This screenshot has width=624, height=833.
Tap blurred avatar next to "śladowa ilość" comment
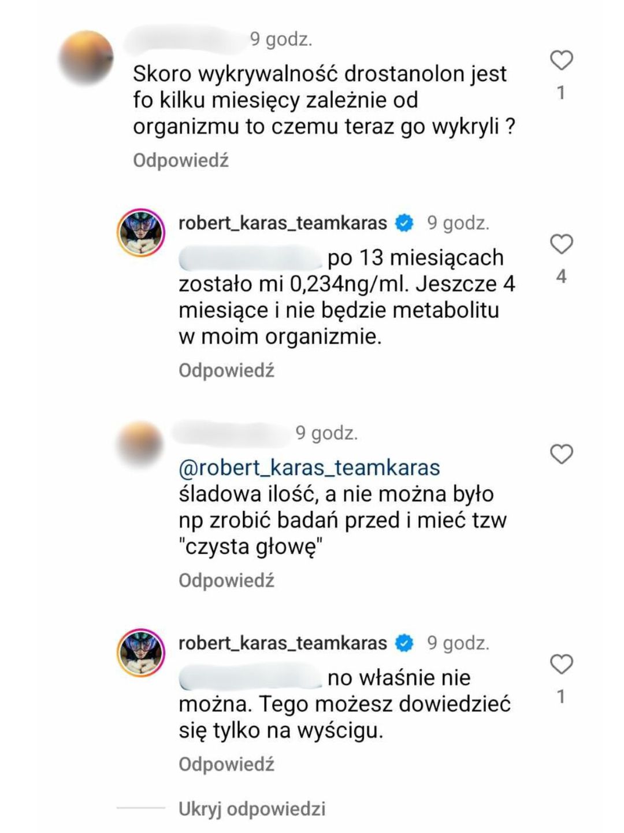tap(140, 447)
